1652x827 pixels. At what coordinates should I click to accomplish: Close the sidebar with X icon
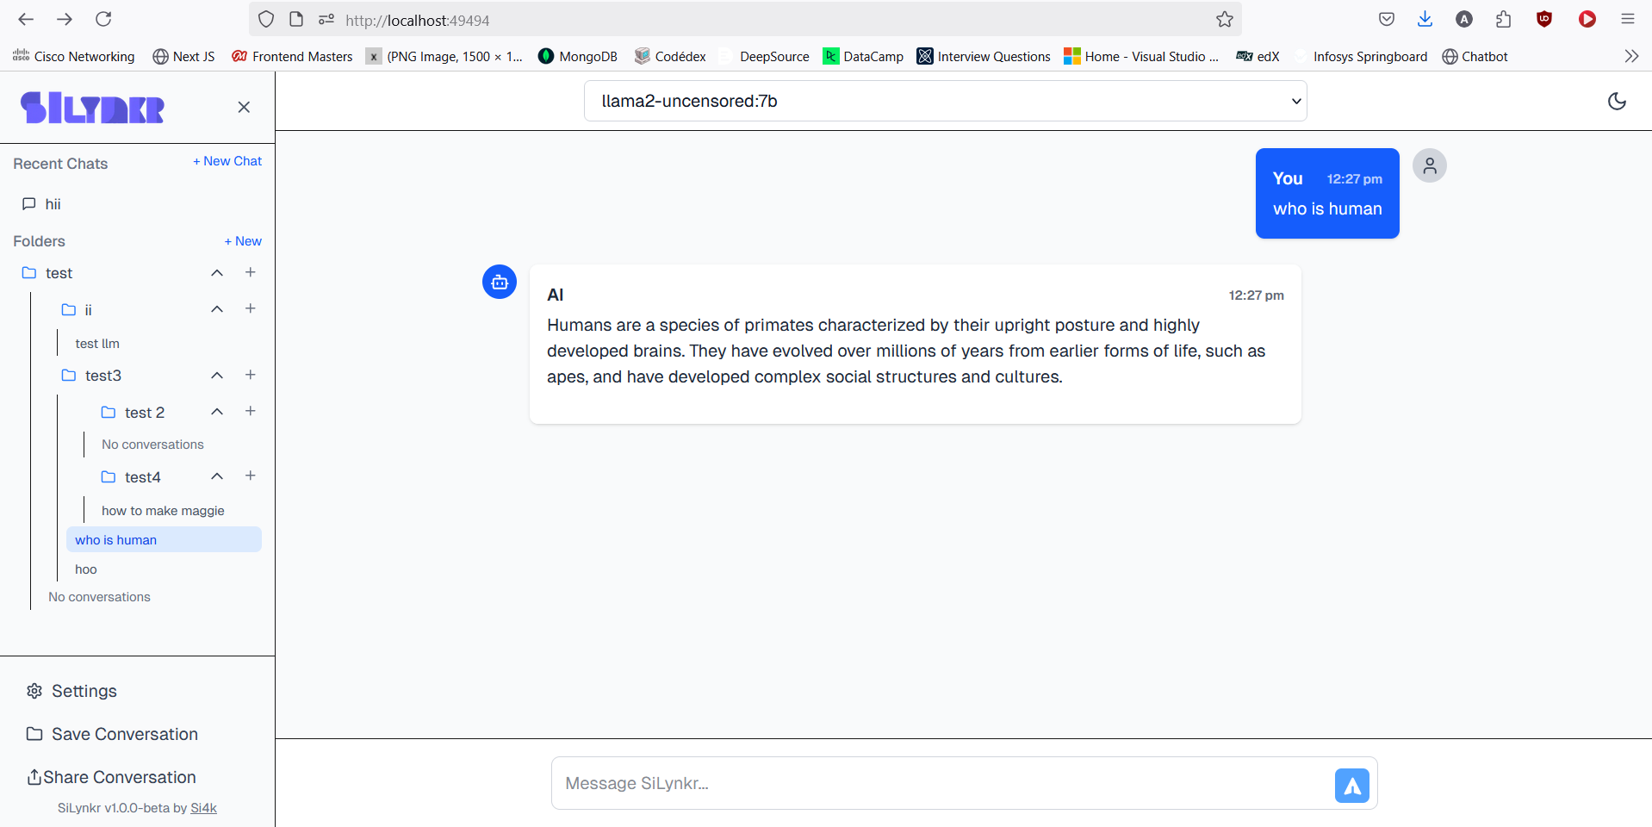pyautogui.click(x=244, y=107)
